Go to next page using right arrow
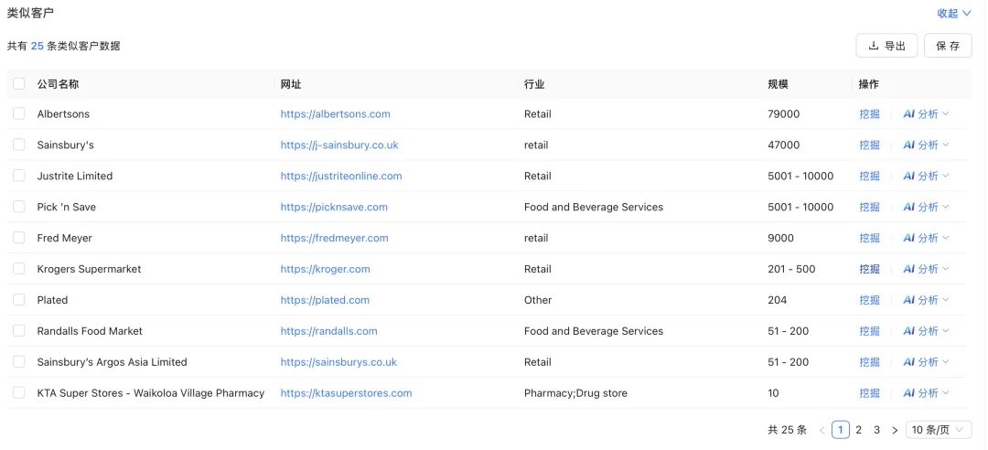Viewport: 988px width, 450px height. point(895,430)
